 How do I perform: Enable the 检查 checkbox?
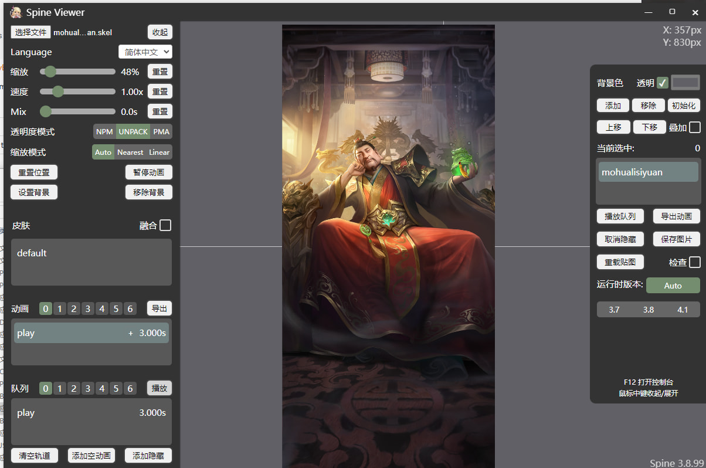click(x=694, y=262)
